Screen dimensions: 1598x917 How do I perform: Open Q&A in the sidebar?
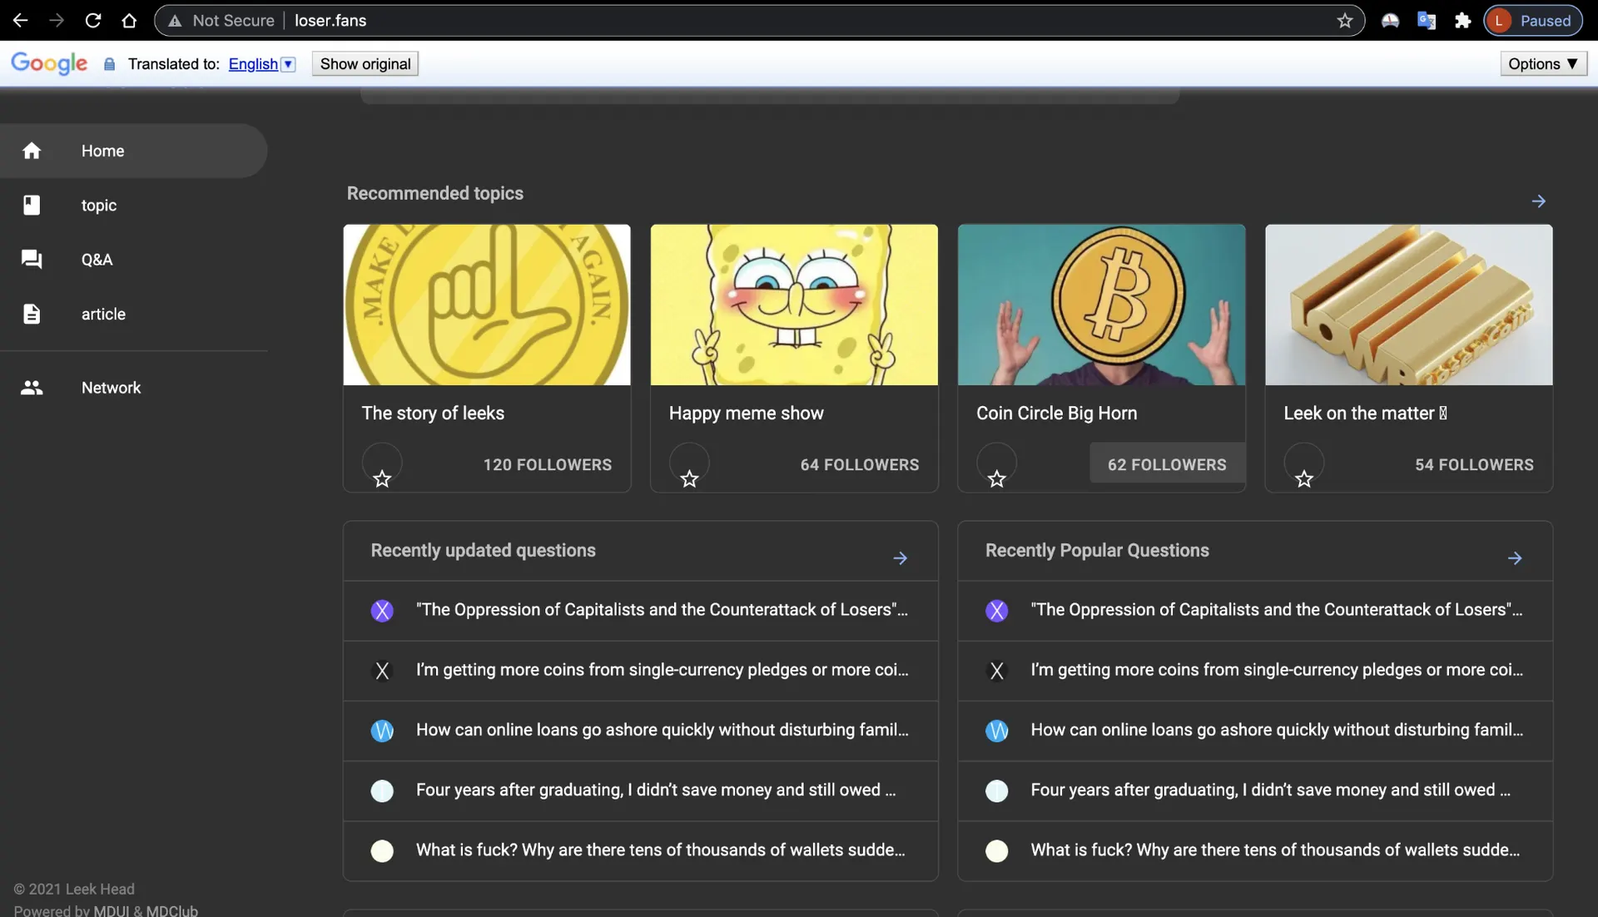coord(133,260)
